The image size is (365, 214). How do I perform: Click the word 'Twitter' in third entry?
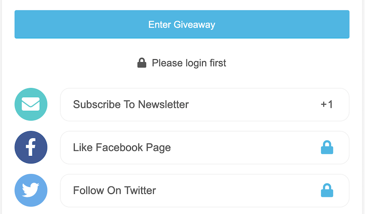[140, 190]
